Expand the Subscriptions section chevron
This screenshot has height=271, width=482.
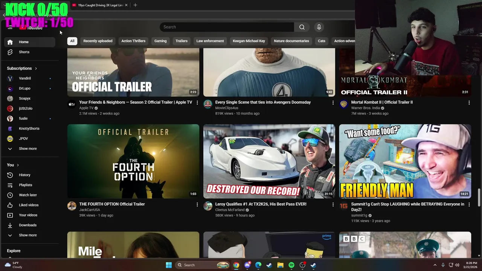coord(36,69)
